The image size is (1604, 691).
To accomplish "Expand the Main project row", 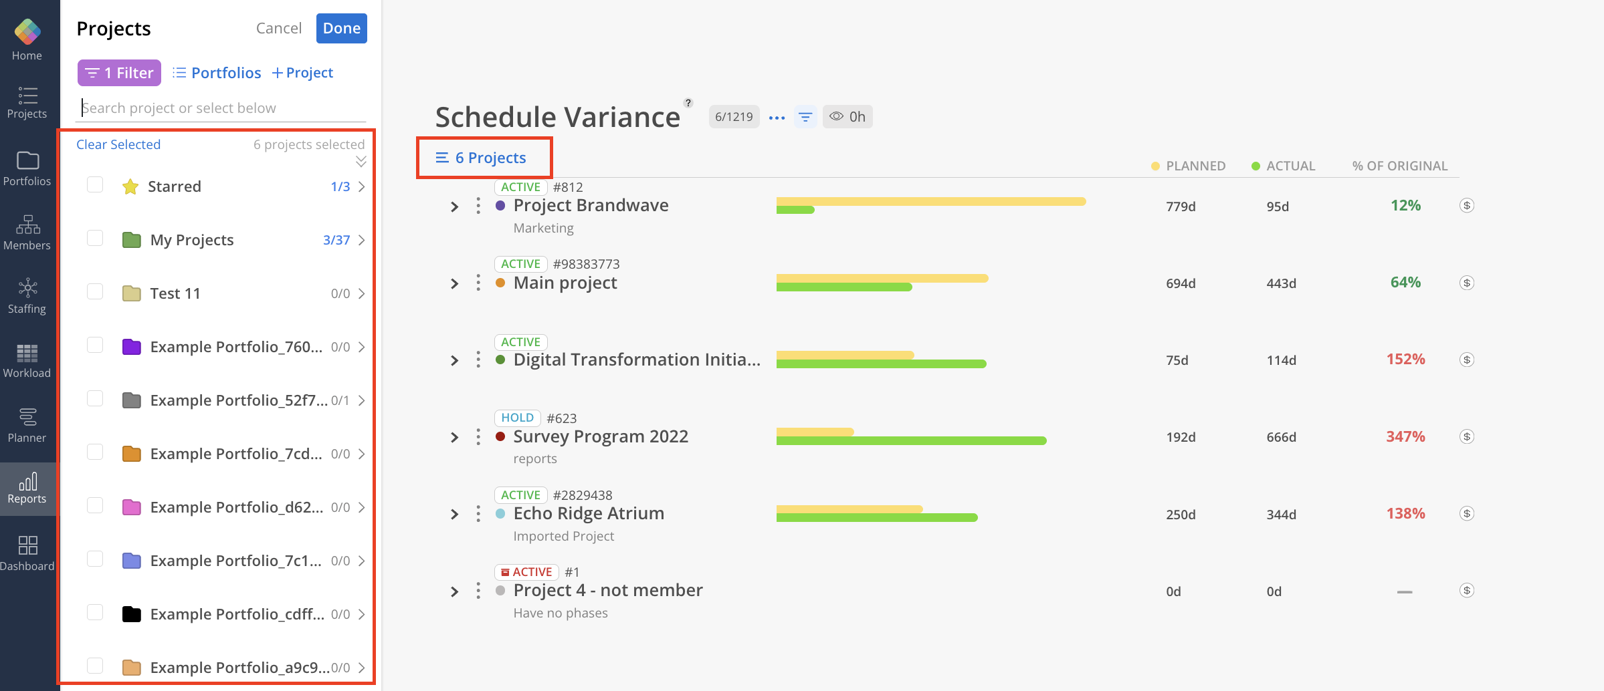I will tap(455, 283).
